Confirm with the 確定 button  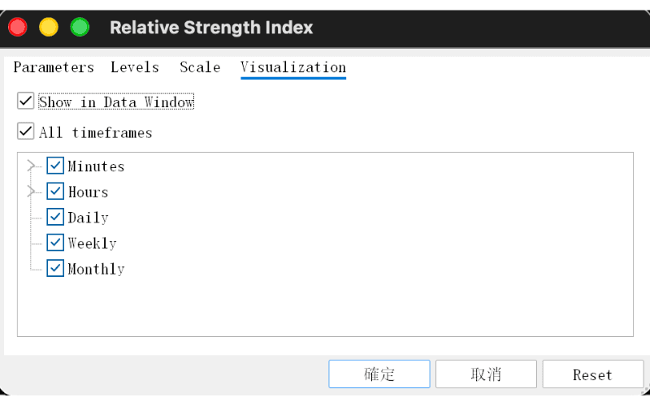click(379, 374)
